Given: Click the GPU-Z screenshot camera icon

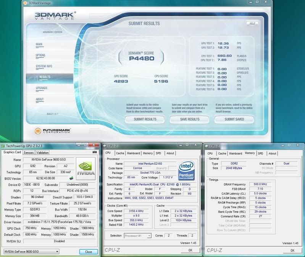Looking at the screenshot, I should (x=95, y=152).
